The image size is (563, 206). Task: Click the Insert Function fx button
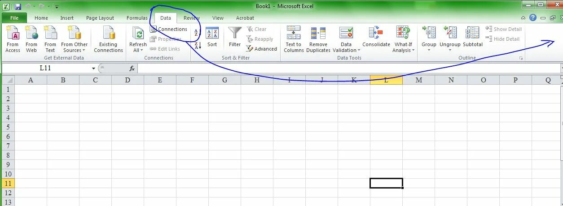coord(132,69)
